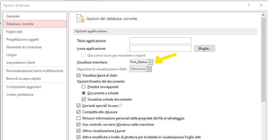268x140 pixels.
Task: Click the Sfoglia... button
Action: coord(205,49)
